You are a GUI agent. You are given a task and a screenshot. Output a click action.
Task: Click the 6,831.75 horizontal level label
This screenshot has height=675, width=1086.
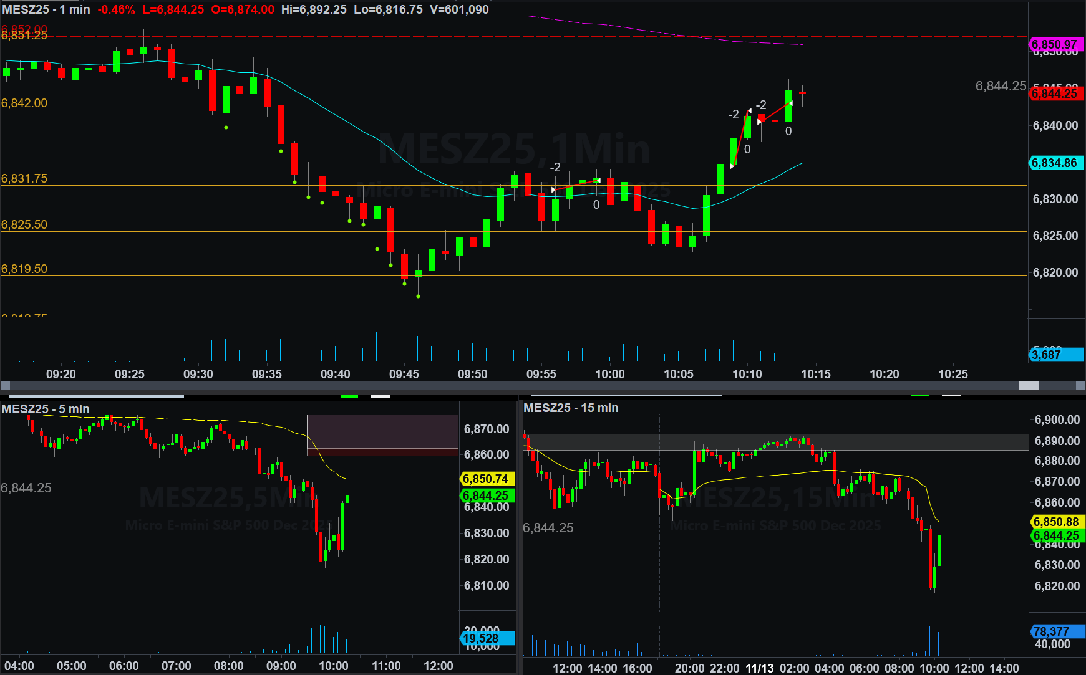(24, 178)
